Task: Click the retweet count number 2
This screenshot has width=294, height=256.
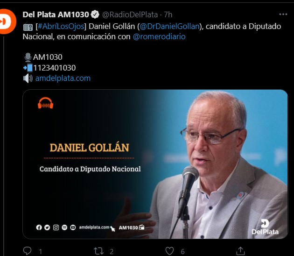Action: click(112, 251)
